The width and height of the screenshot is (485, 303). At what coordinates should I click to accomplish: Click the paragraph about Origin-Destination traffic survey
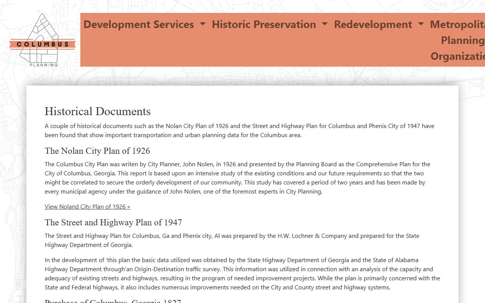[x=242, y=274]
